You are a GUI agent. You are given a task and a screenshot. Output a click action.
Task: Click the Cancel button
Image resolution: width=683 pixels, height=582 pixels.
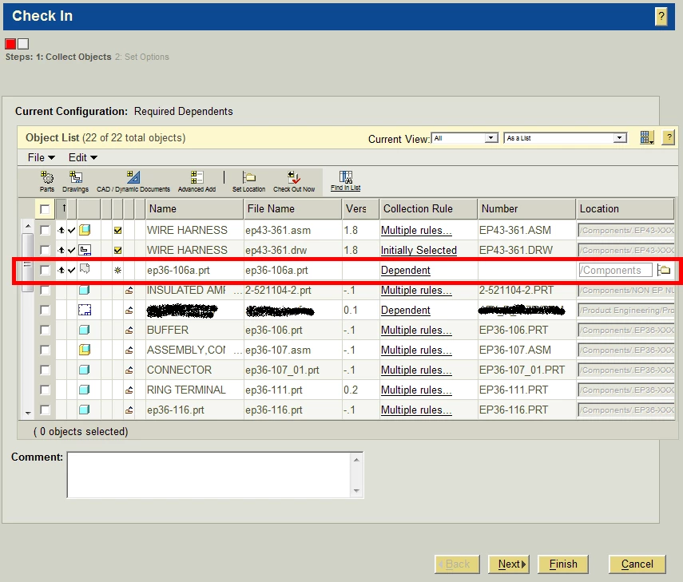coord(637,564)
